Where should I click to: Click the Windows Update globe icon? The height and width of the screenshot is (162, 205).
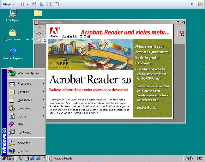coord(12,73)
